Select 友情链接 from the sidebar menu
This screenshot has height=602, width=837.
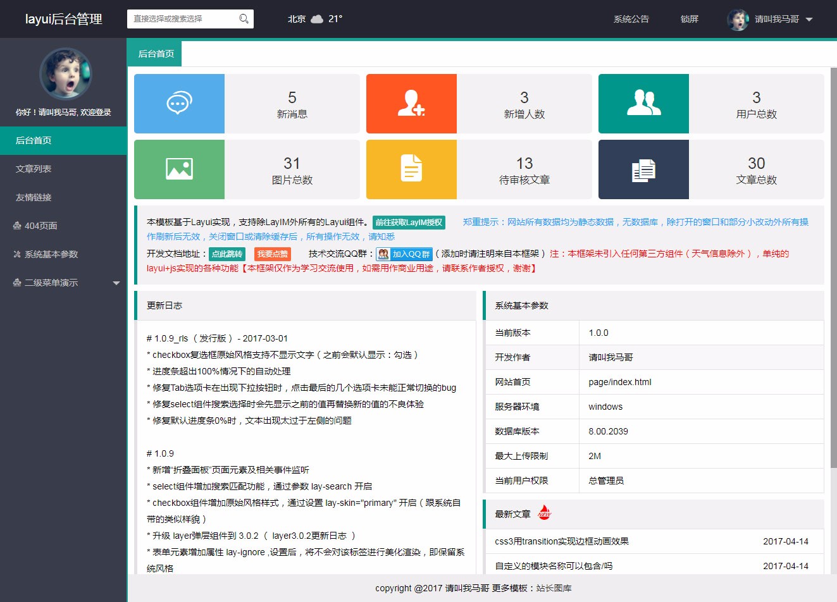[34, 197]
